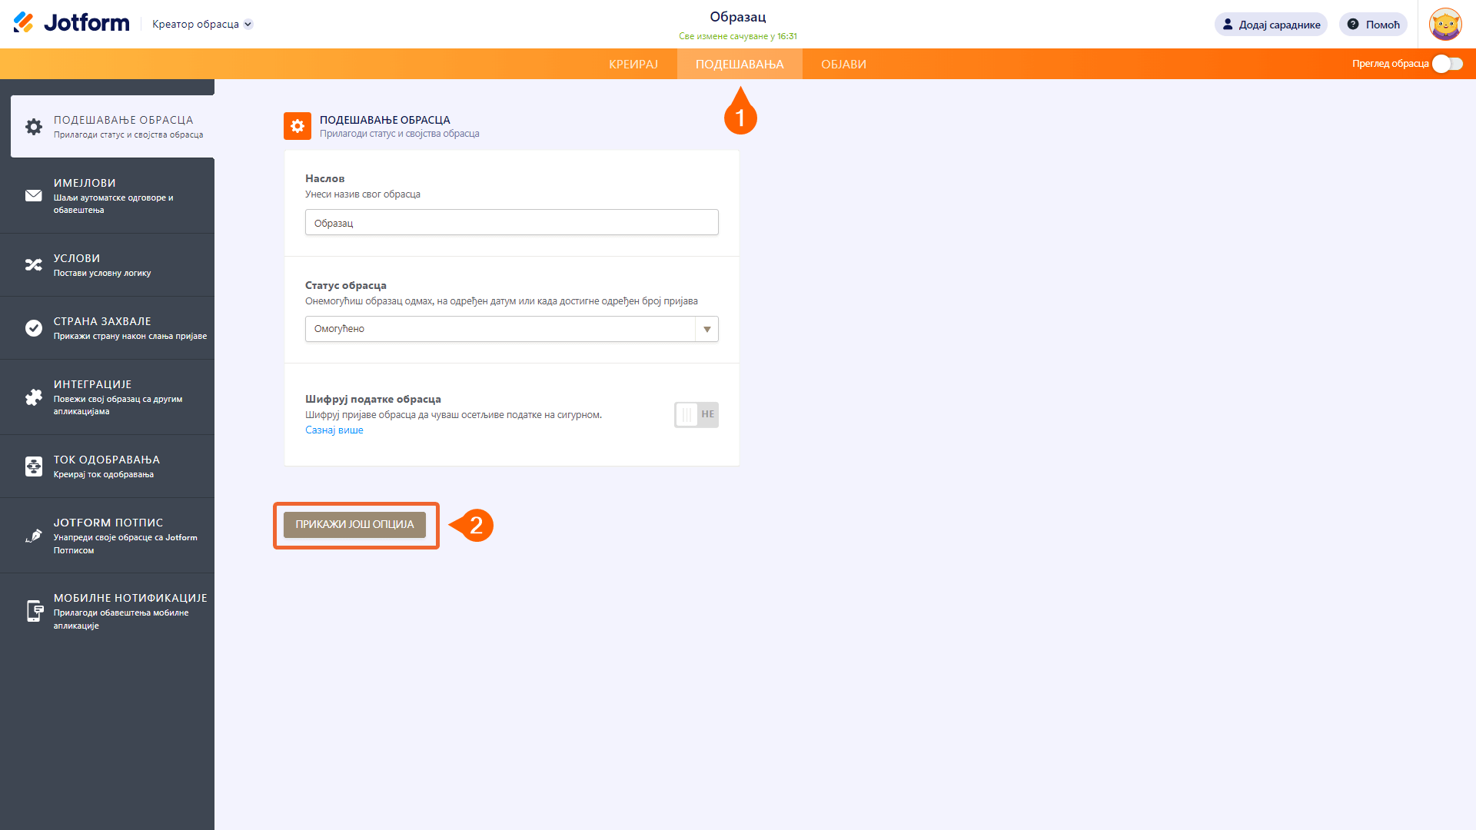Enable the Шифруј податке обрасца encryption toggle
The image size is (1476, 830).
click(x=696, y=414)
